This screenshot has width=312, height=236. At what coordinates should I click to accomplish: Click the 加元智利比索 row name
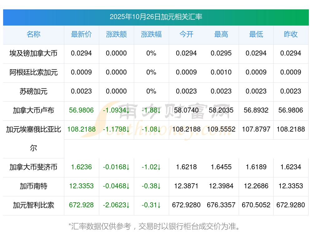click(33, 205)
